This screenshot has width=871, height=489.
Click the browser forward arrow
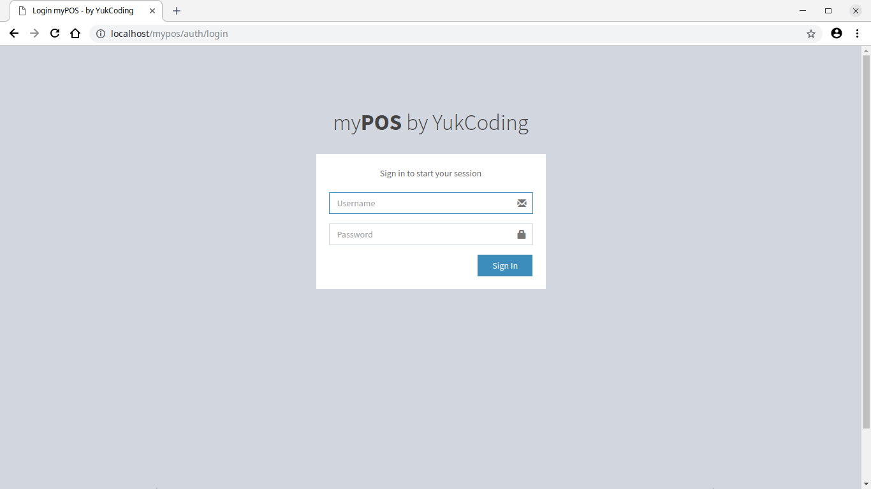point(34,34)
